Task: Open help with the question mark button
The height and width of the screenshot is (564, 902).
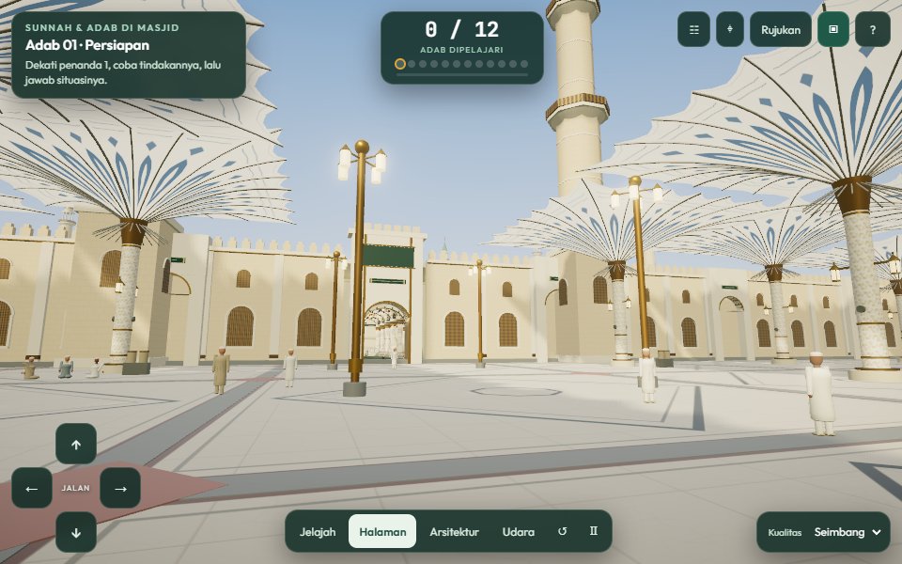Action: [x=873, y=29]
